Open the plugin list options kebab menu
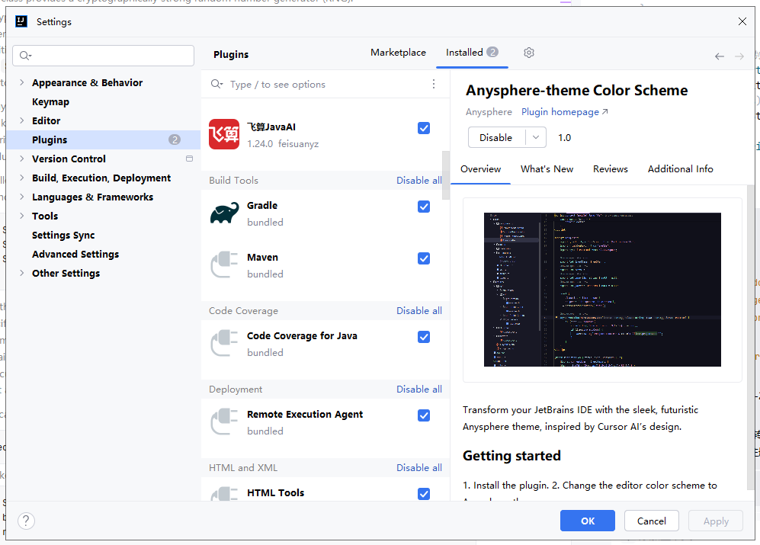Screen dimensions: 760x545 coord(434,84)
